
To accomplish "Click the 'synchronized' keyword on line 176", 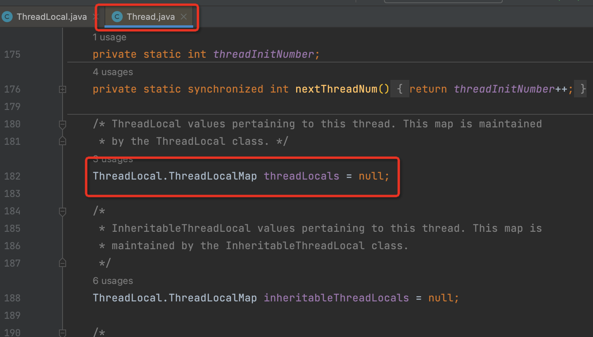I will [x=226, y=89].
